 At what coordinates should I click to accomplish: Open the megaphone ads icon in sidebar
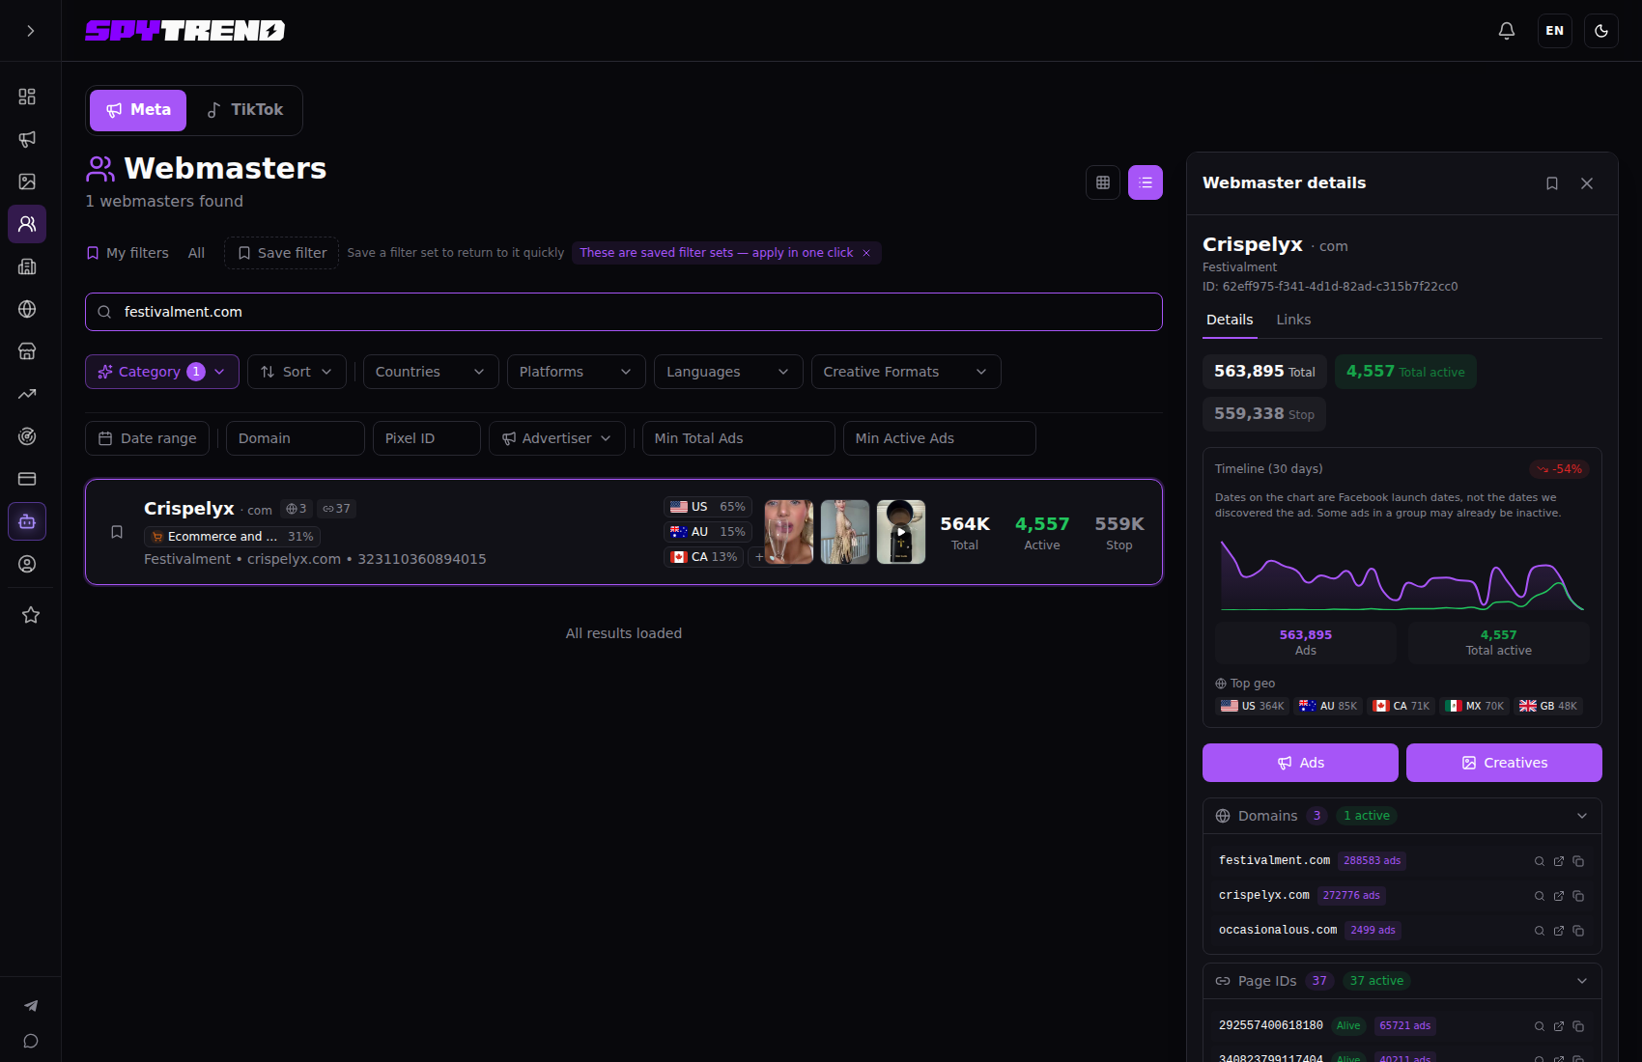27,139
